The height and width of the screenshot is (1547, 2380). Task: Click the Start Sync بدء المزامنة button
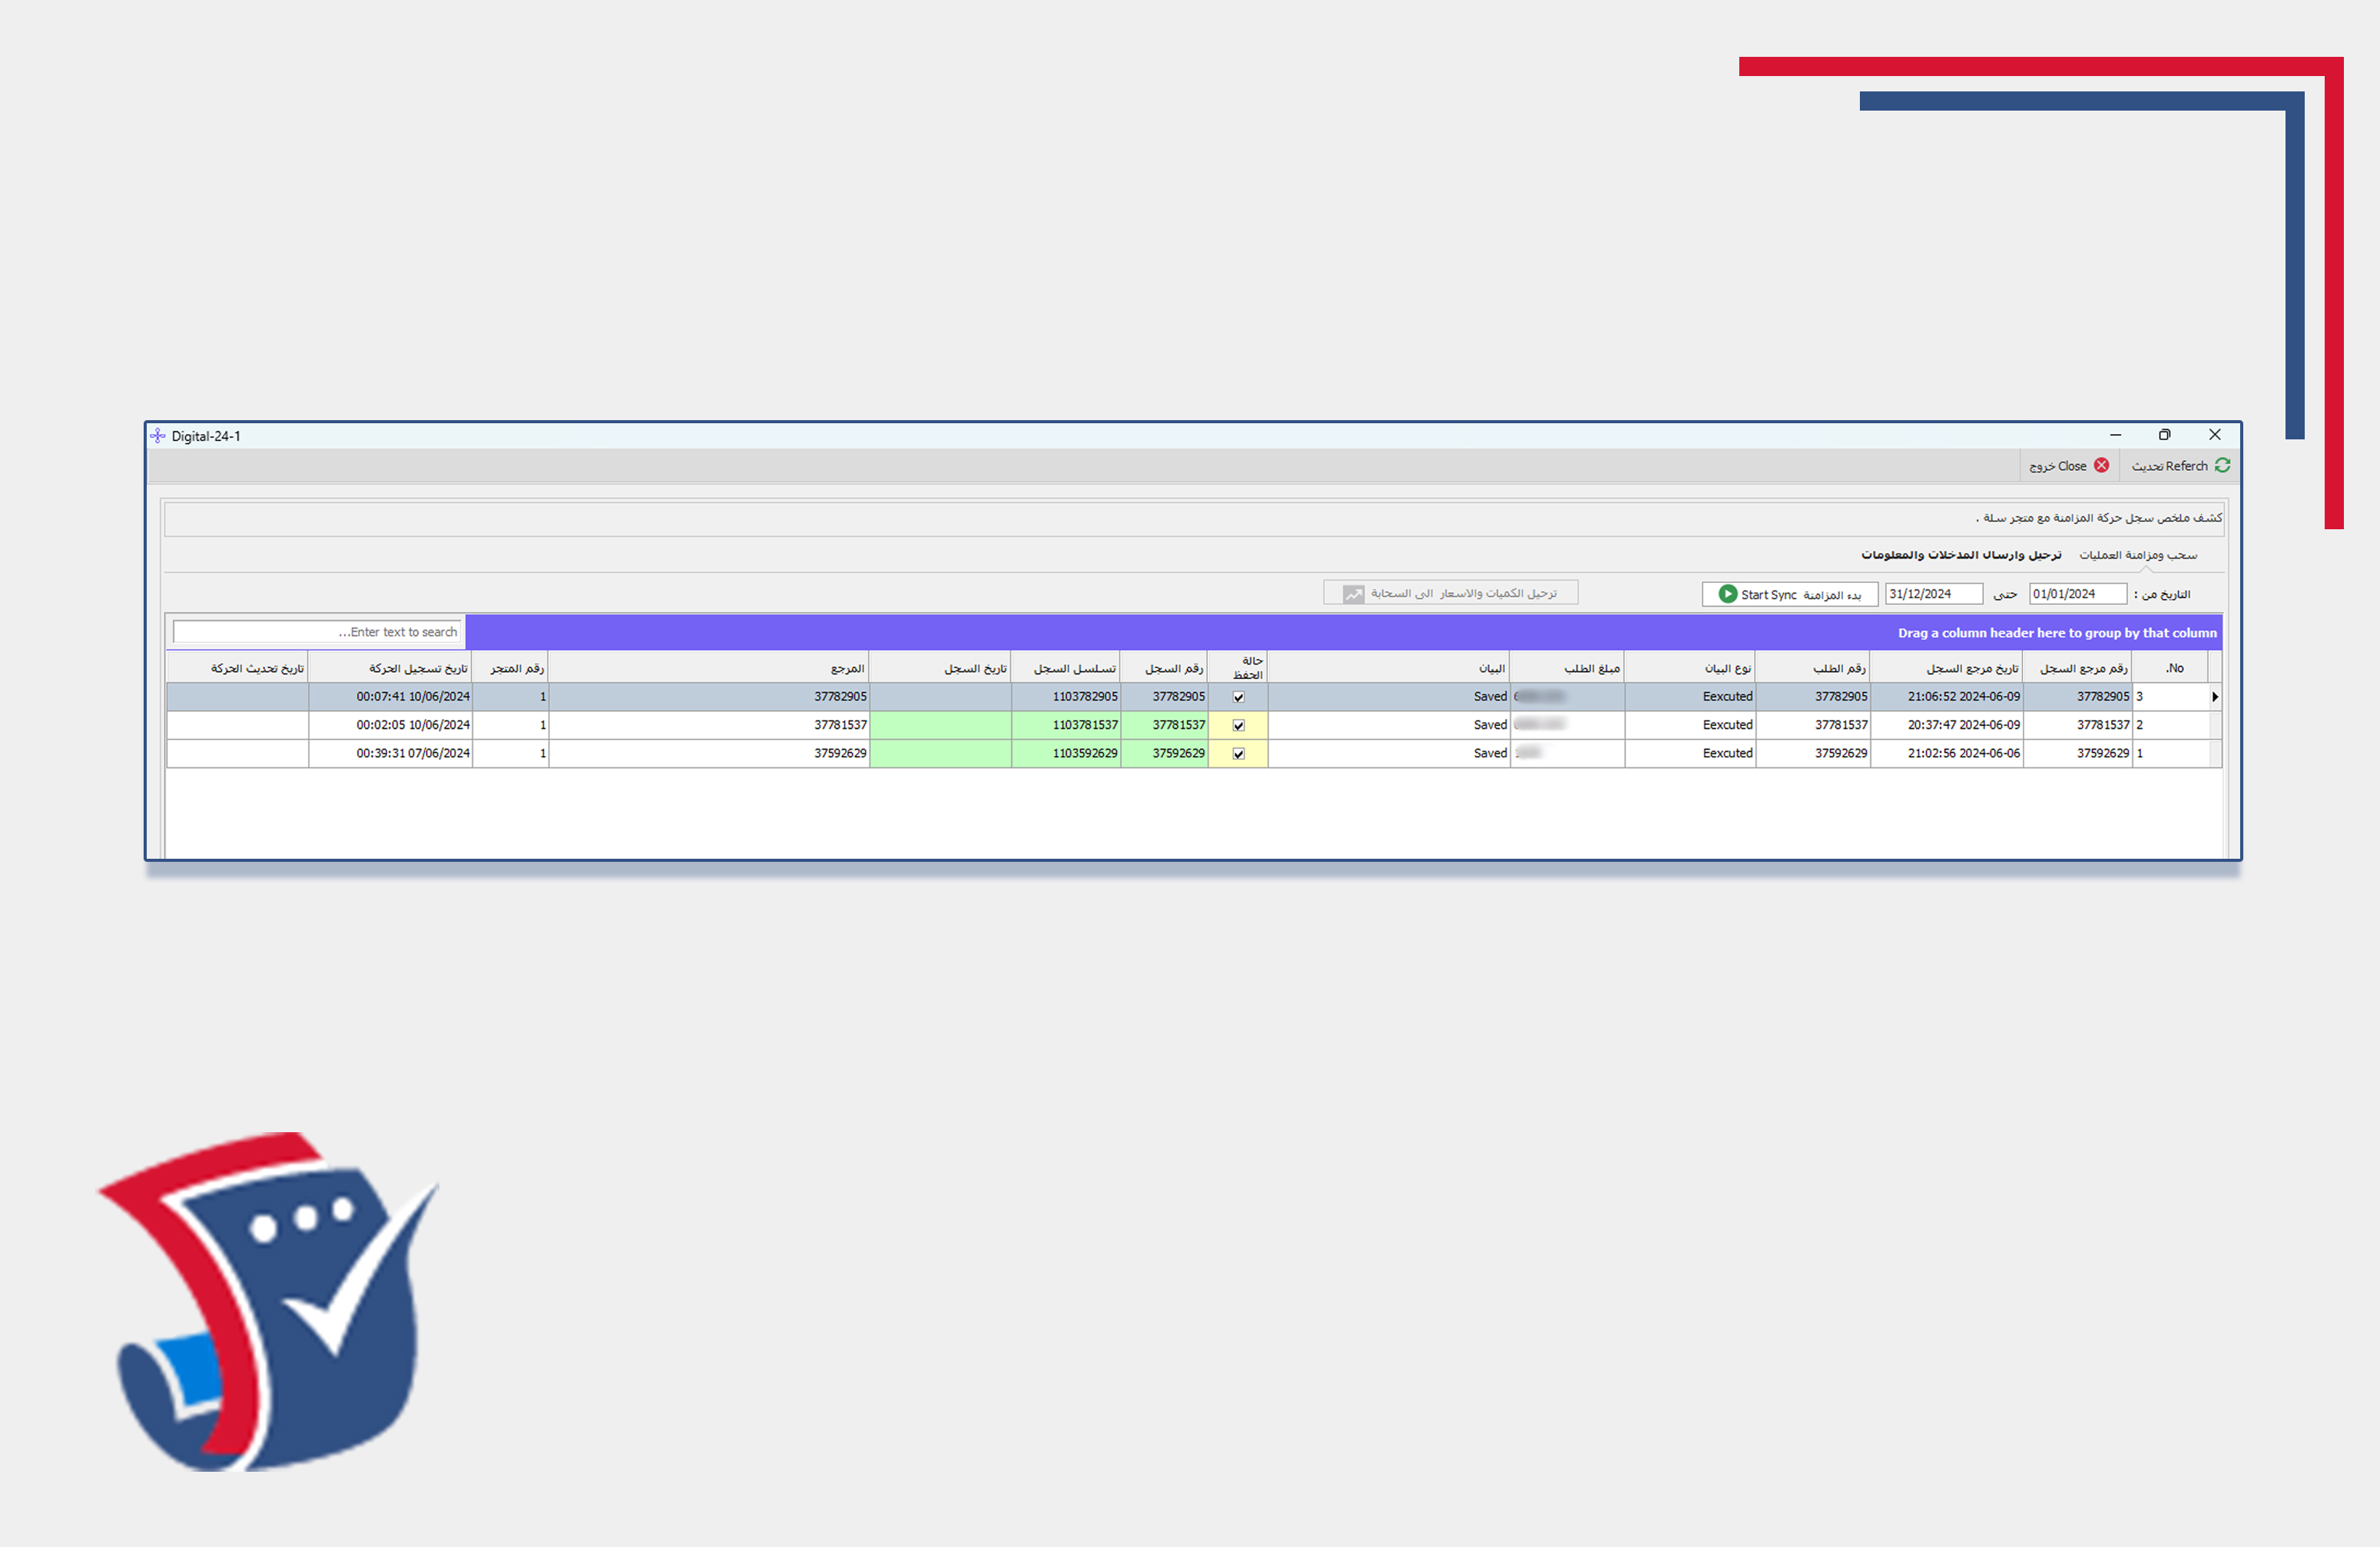tap(1789, 594)
